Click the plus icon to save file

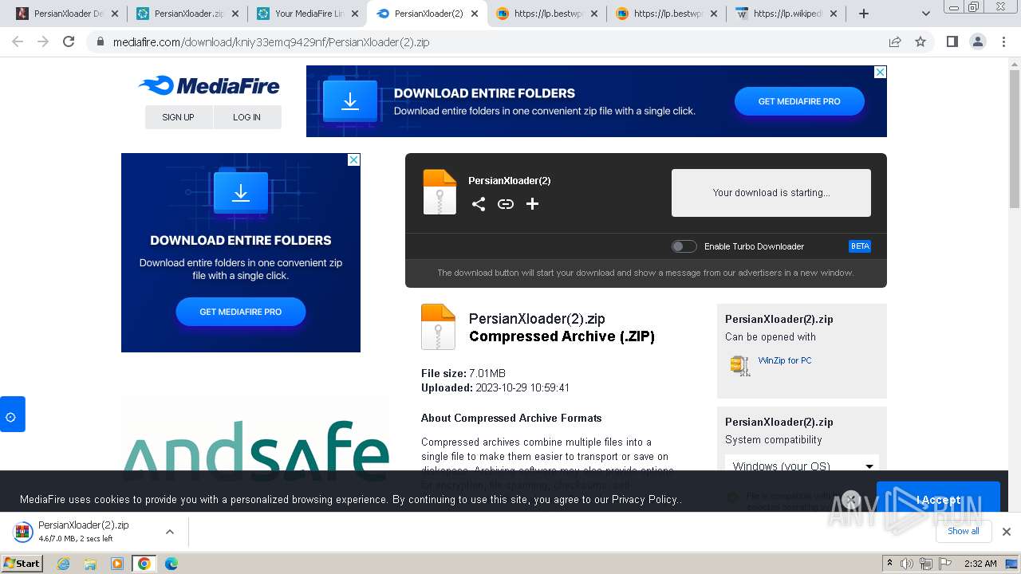tap(532, 204)
